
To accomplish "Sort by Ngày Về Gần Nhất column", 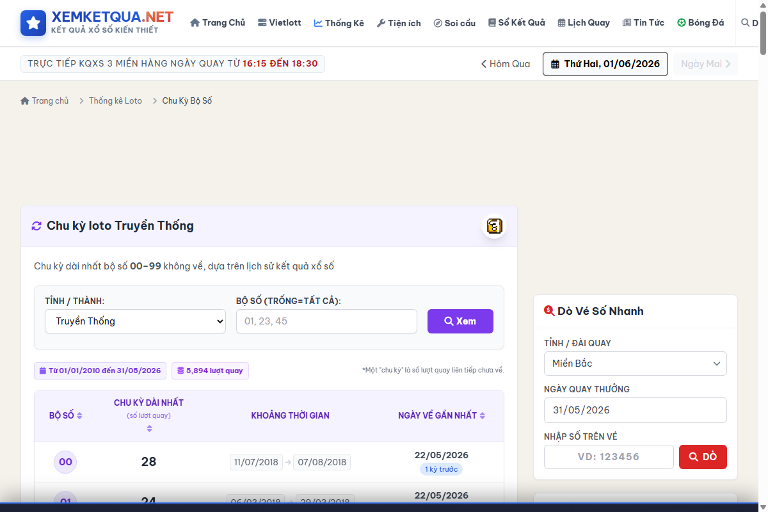I will (x=442, y=415).
